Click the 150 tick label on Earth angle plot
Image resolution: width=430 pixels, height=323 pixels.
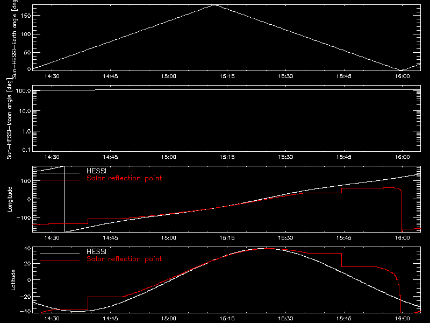pos(26,16)
